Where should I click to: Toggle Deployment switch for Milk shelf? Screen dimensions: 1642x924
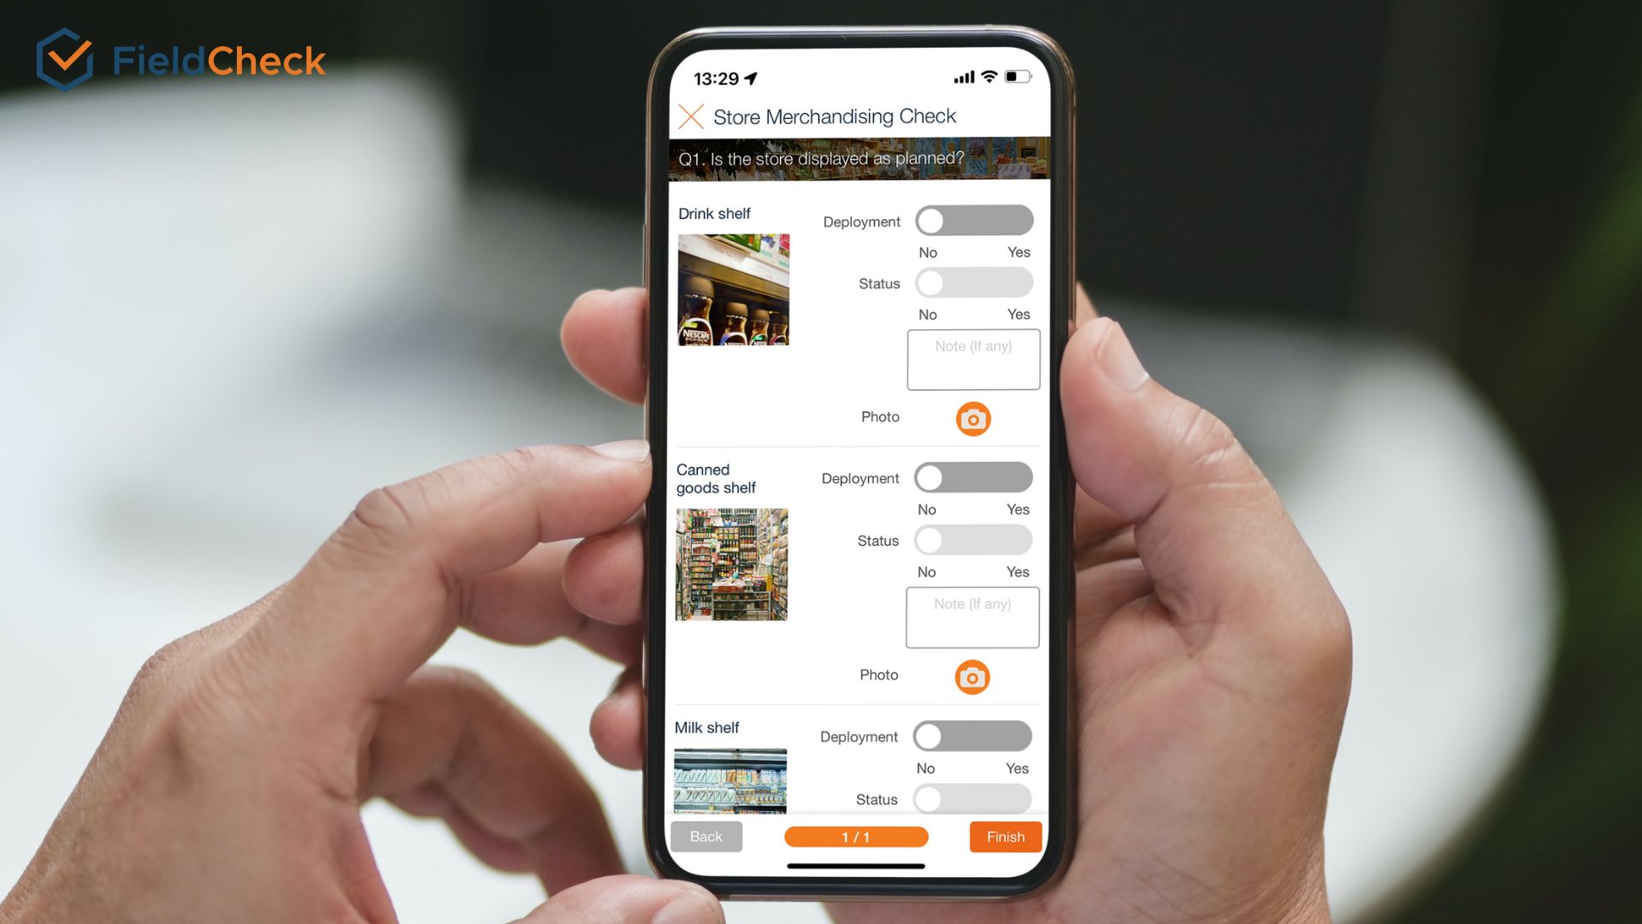[971, 734]
